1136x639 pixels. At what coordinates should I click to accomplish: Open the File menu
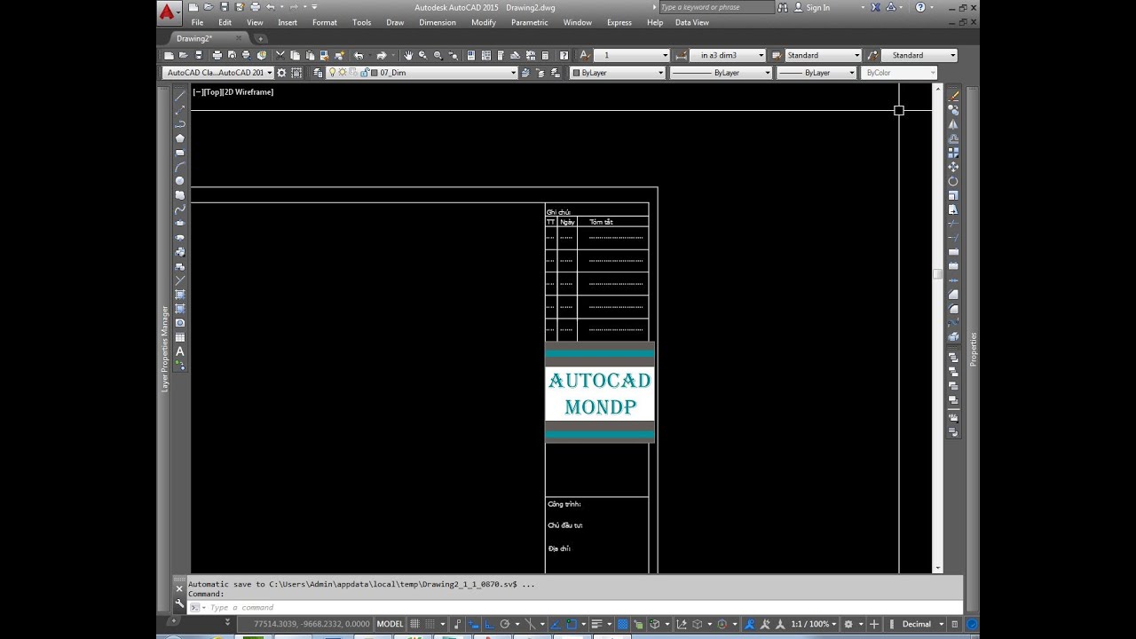pos(197,22)
